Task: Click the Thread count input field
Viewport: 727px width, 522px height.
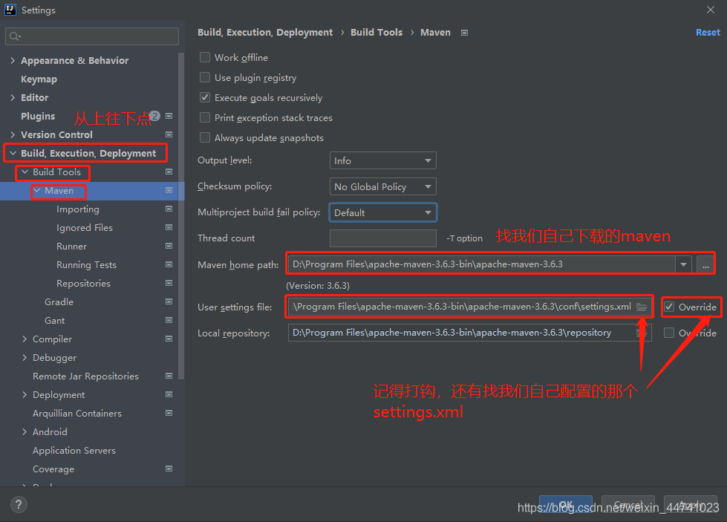Action: pos(383,238)
